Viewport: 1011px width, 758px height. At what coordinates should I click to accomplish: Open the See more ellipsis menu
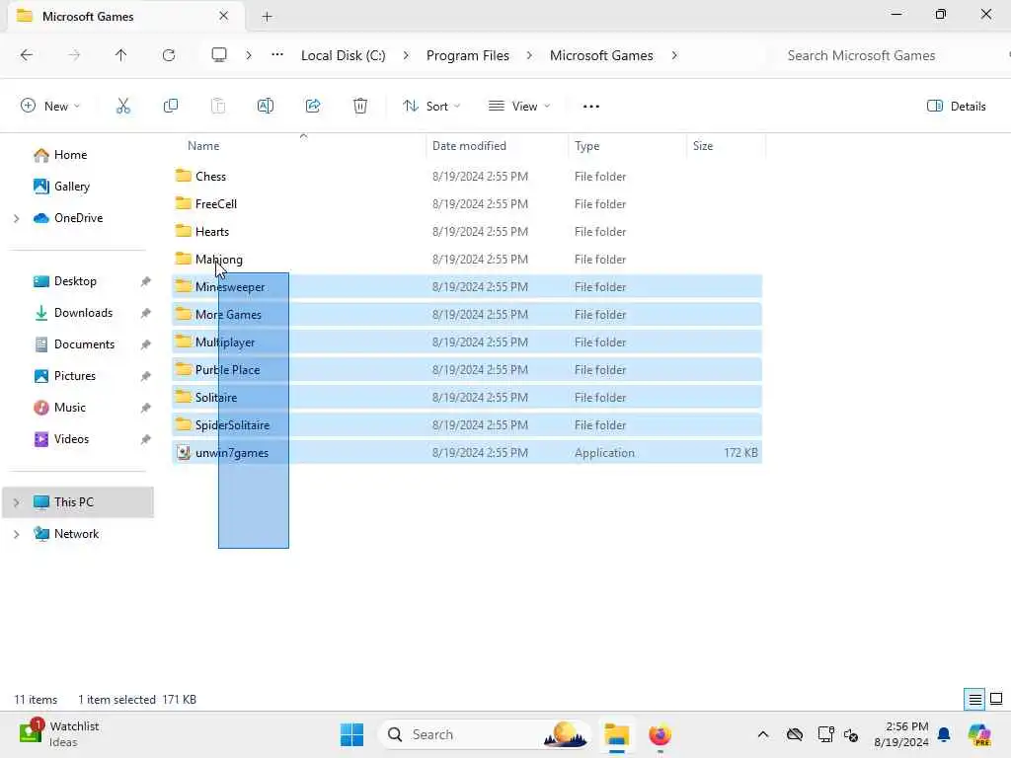591,107
